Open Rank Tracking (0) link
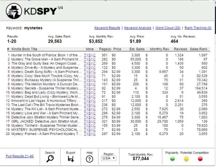Viewport: 216px width, 167px height. (x=198, y=28)
